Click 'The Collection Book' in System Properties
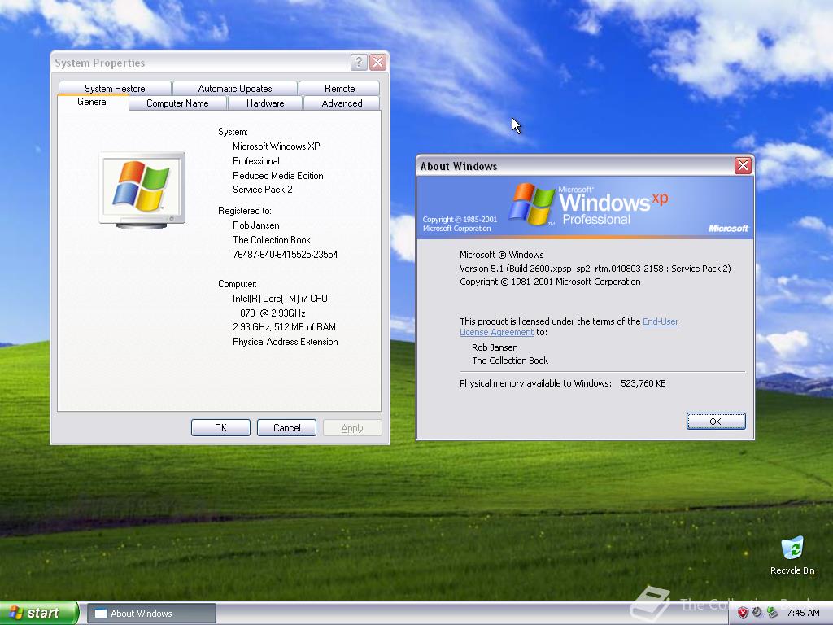The width and height of the screenshot is (833, 625). pos(272,240)
